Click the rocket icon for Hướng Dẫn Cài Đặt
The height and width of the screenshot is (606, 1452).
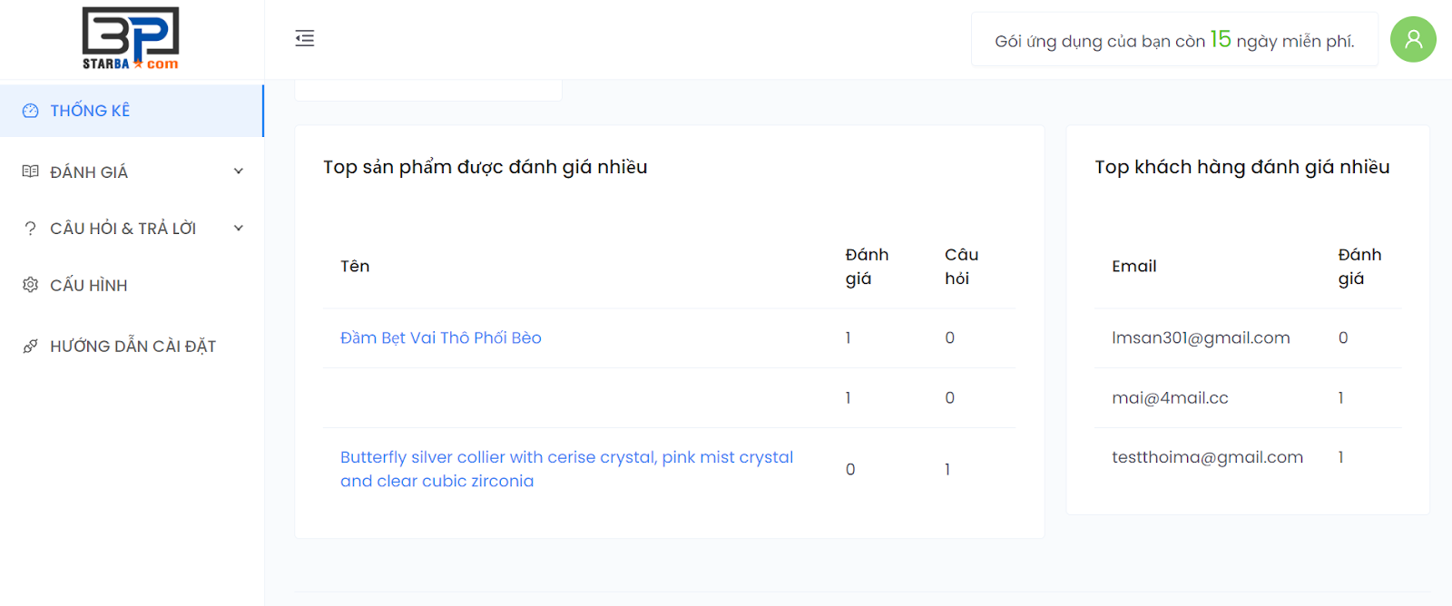click(x=31, y=346)
